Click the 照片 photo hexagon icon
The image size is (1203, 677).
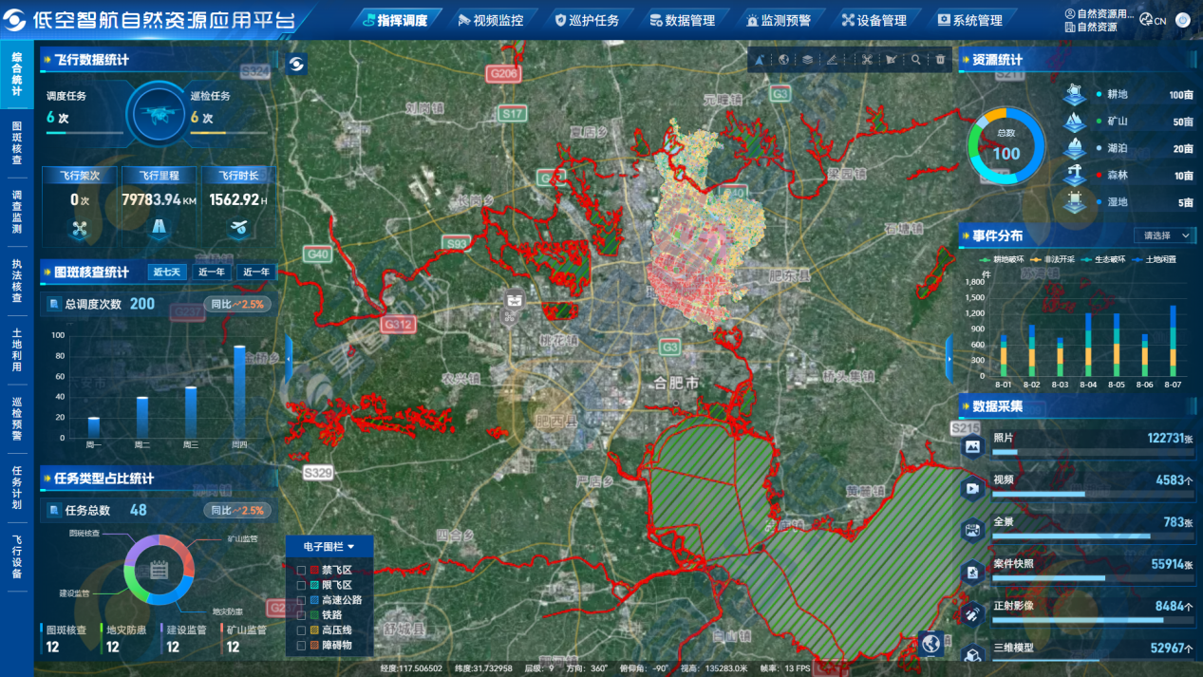click(x=971, y=446)
